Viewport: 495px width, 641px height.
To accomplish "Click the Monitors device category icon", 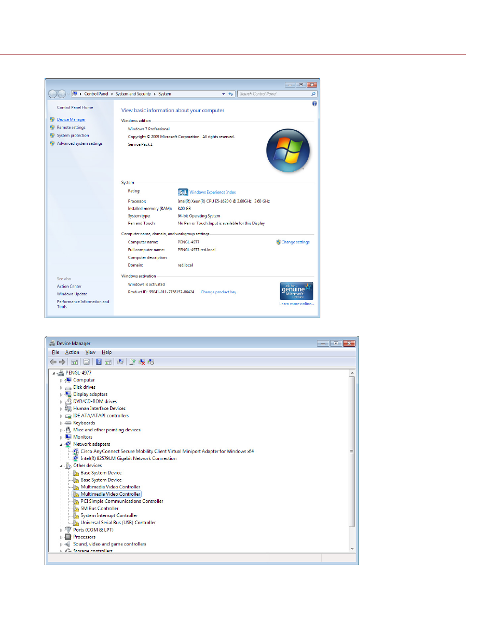I will coord(68,437).
